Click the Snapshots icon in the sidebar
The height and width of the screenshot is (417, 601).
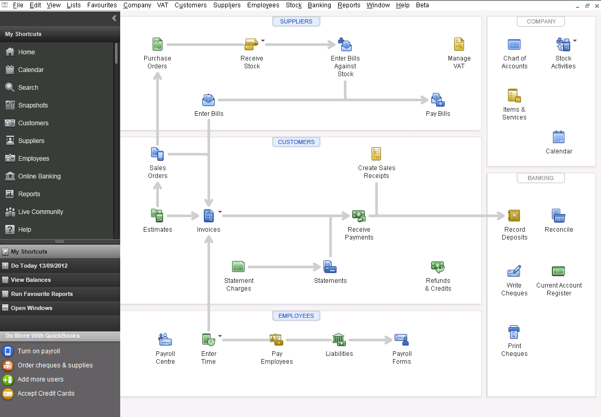[32, 105]
